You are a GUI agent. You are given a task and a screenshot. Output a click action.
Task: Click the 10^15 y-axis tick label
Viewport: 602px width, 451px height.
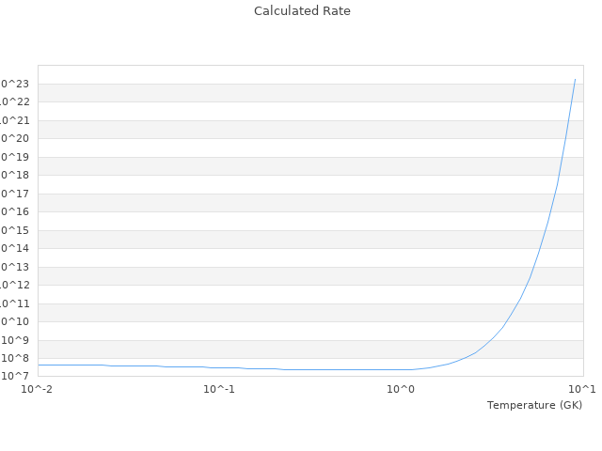pos(16,230)
